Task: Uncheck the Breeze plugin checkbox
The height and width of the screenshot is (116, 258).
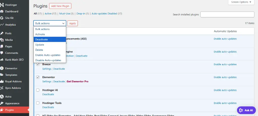Action: [38, 64]
